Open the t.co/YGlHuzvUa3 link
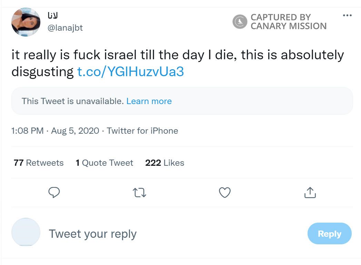 (130, 72)
